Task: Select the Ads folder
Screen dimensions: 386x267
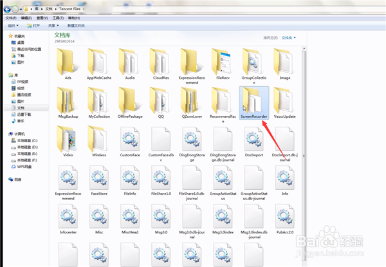Action: pos(68,64)
